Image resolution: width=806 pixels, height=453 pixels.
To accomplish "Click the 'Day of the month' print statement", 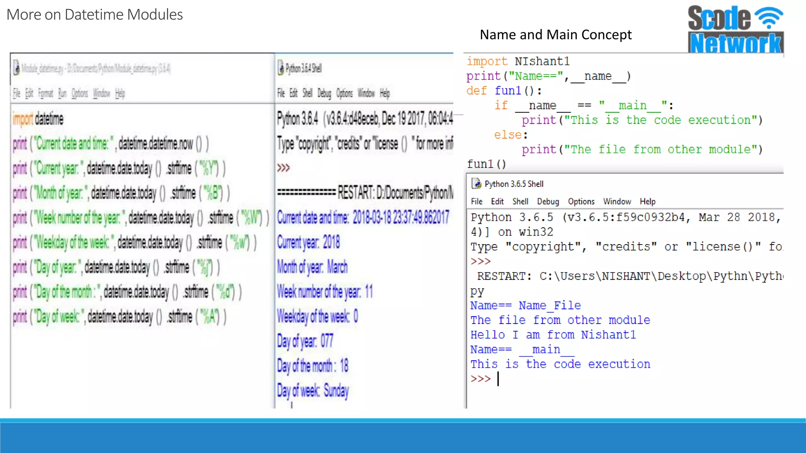I will (x=127, y=292).
